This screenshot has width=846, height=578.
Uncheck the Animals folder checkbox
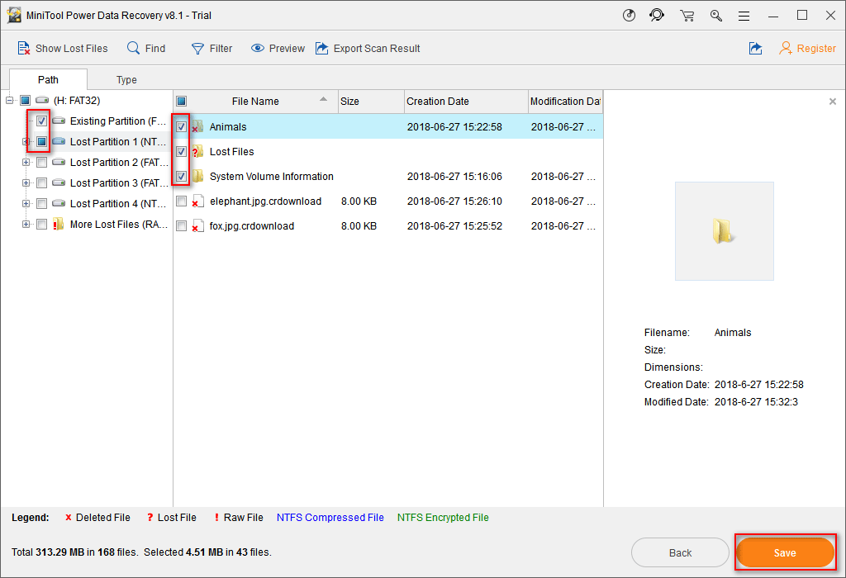point(181,127)
